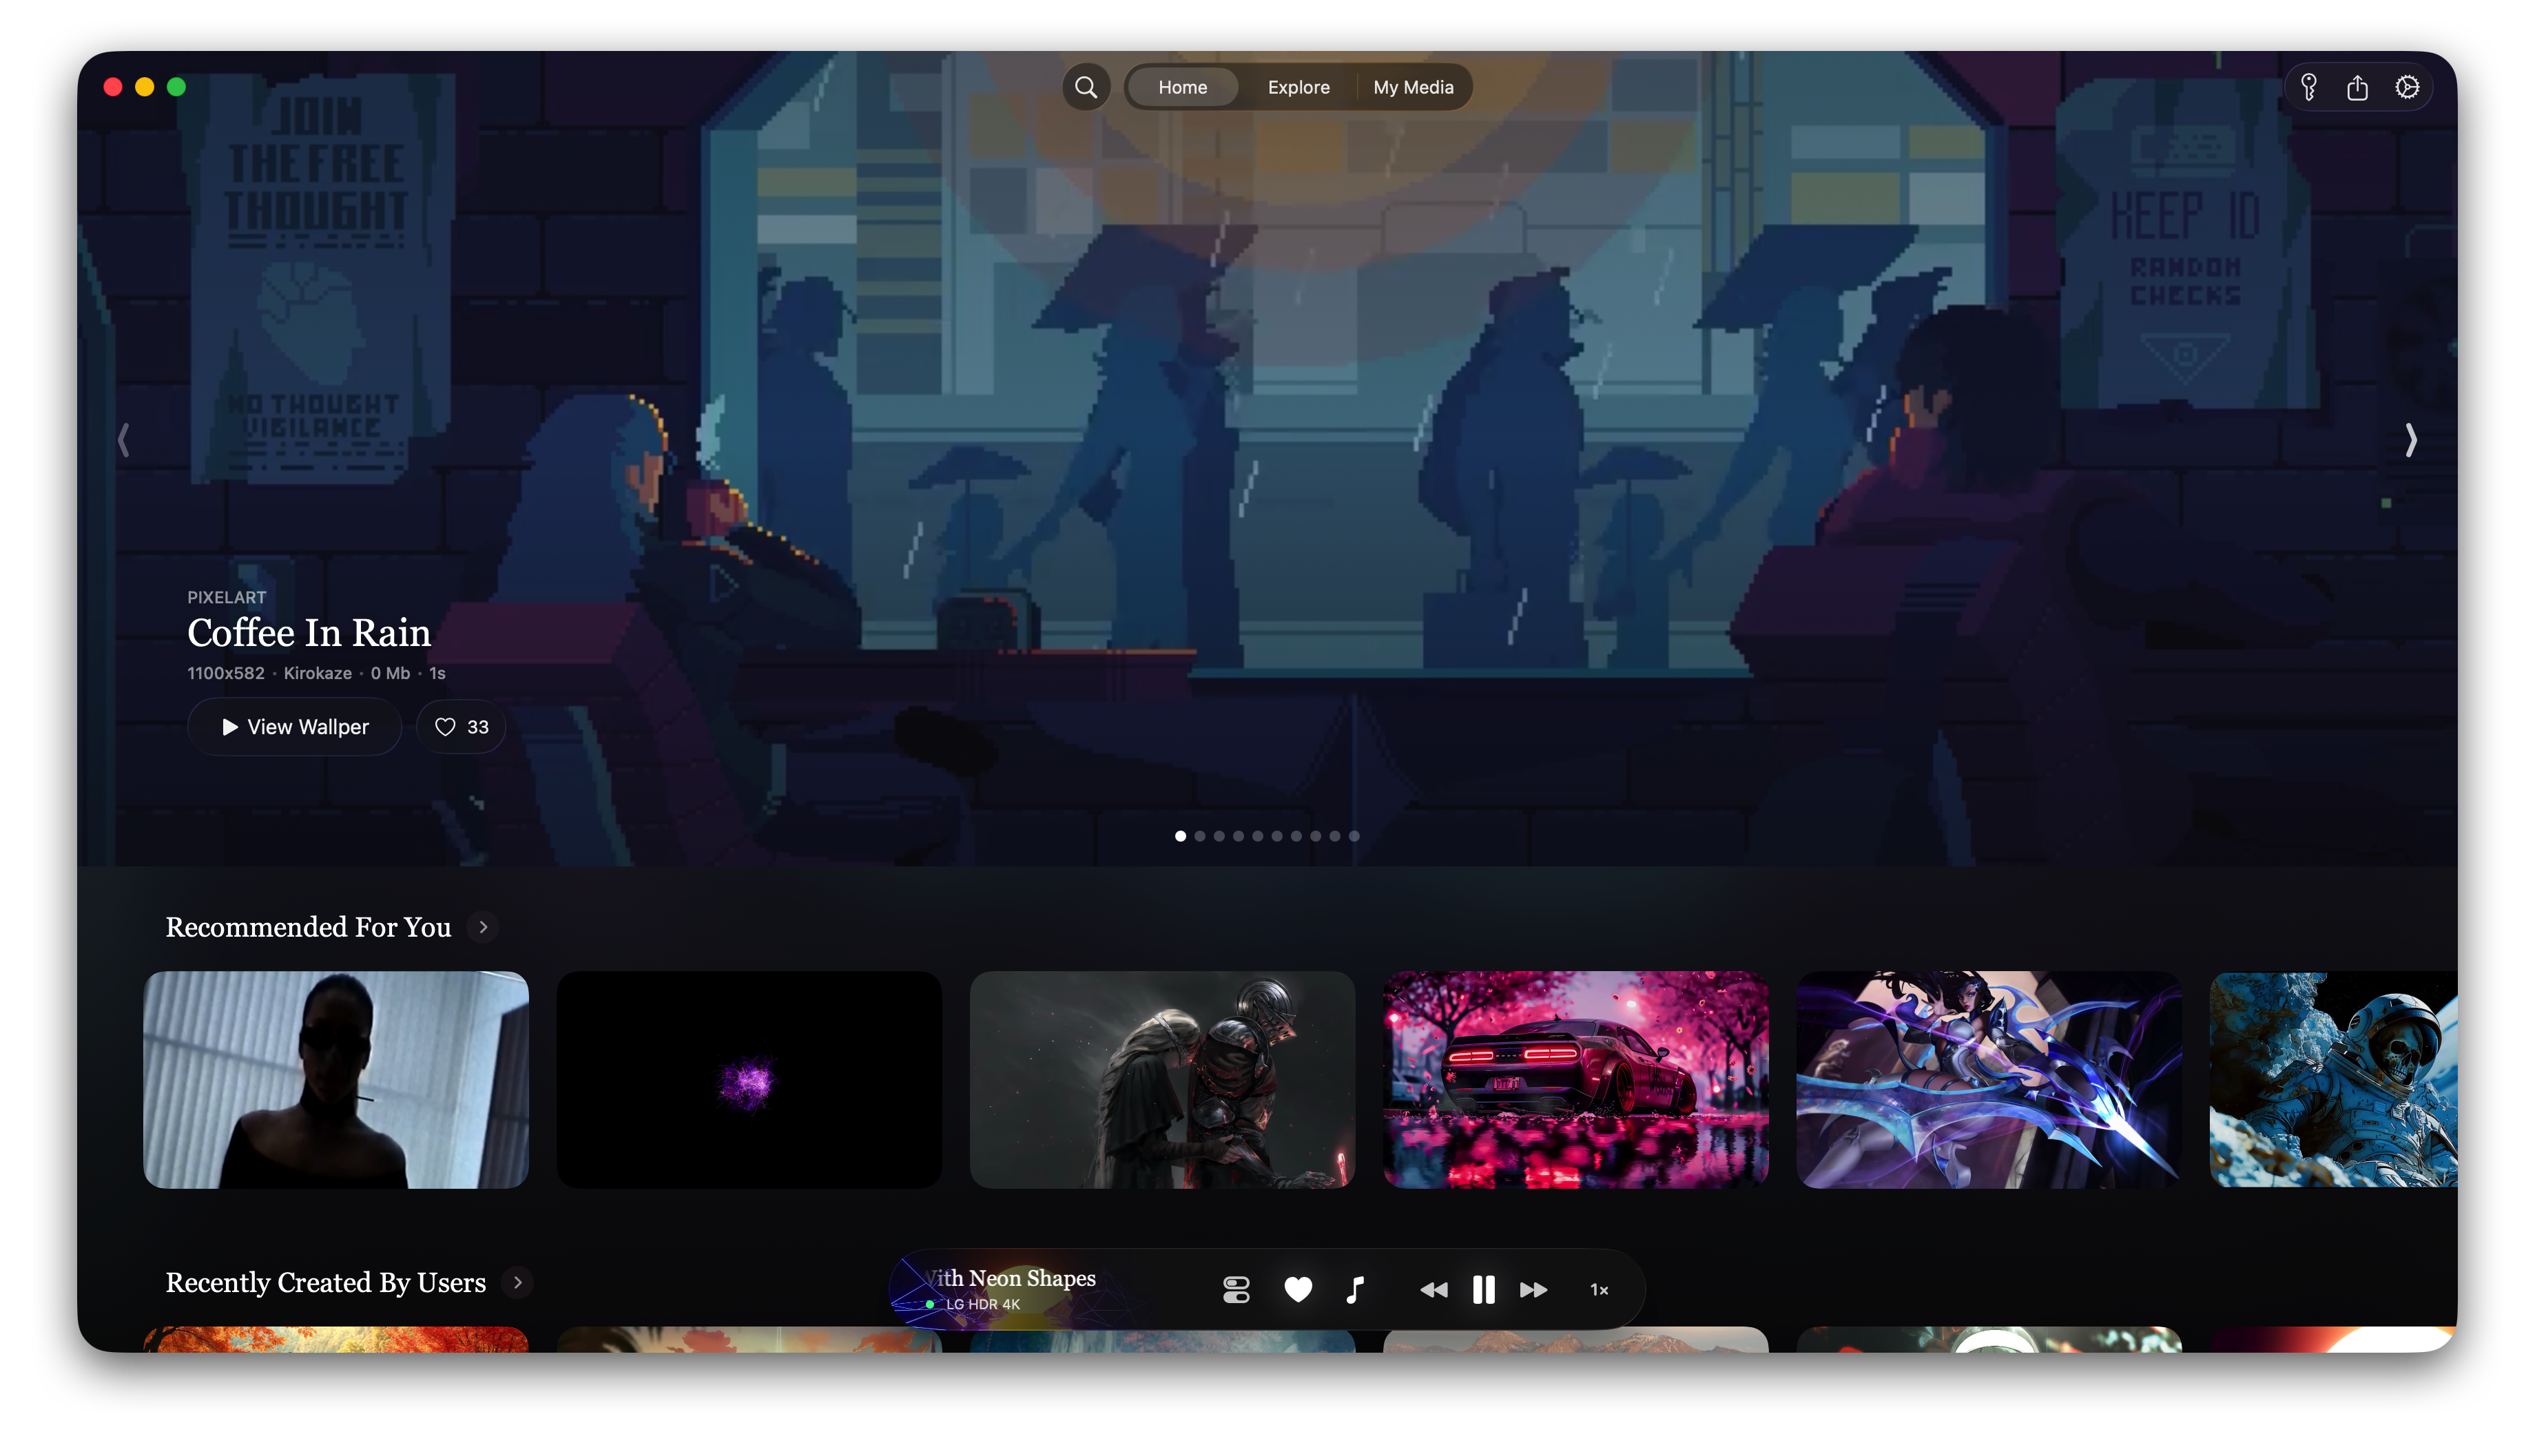The height and width of the screenshot is (1456, 2535).
Task: Like Coffee In Rain with heart 33
Action: (x=461, y=727)
